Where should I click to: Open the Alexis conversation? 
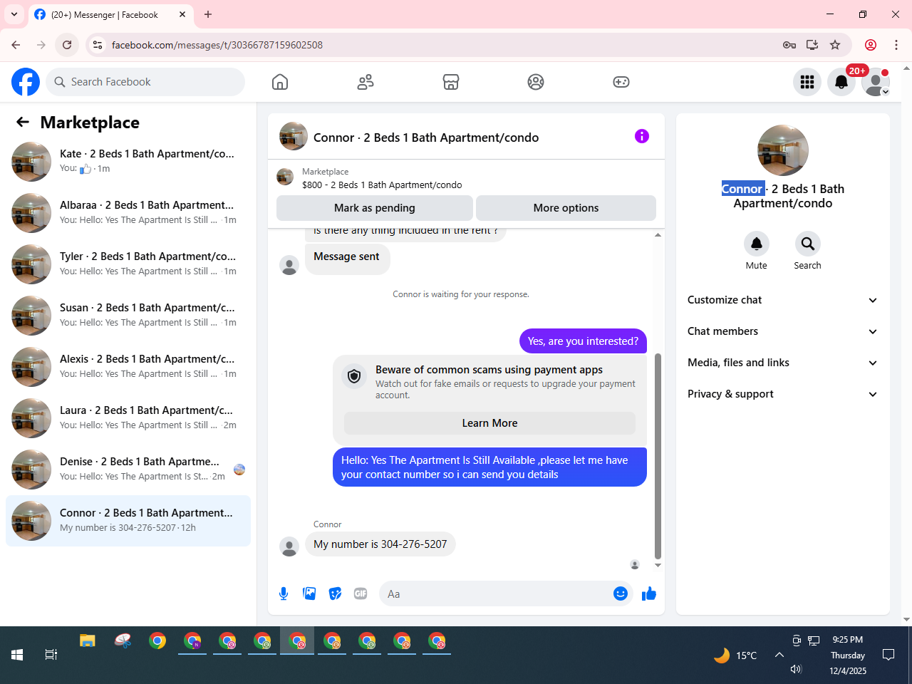pos(128,367)
